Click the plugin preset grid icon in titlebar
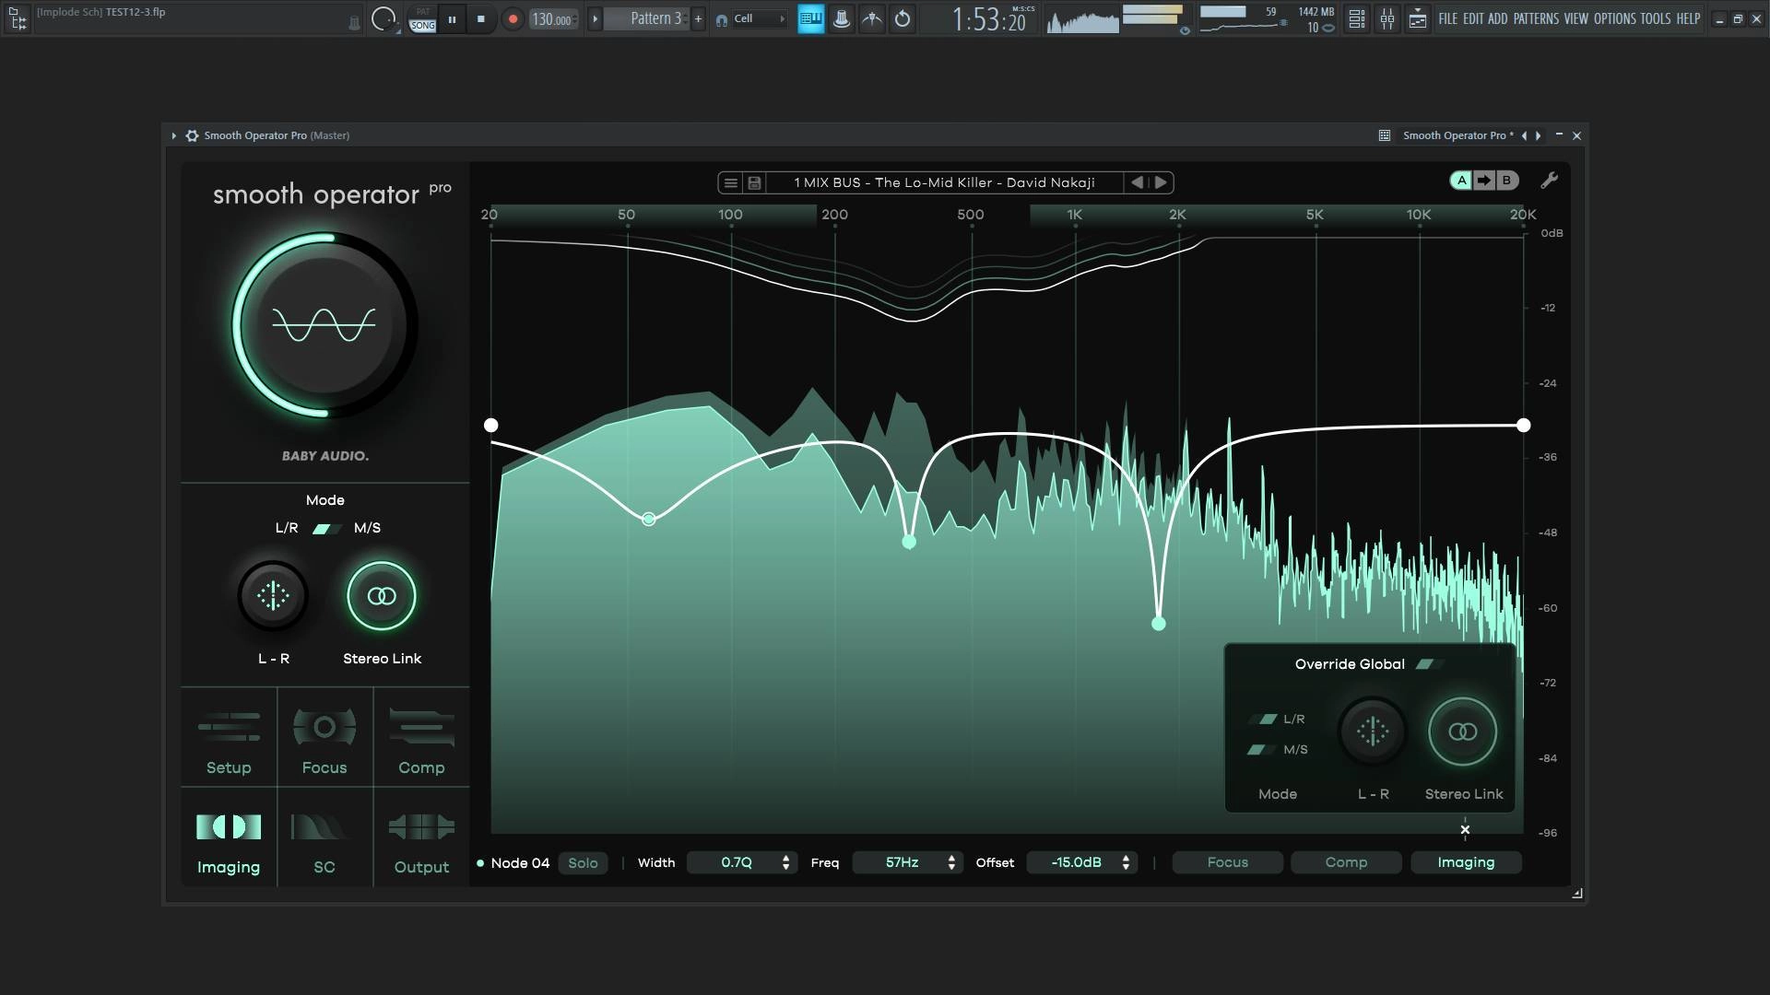Screen dimensions: 1770x995 point(1384,135)
